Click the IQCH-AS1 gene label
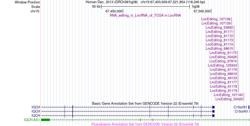This screenshot has height=126, width=250. coord(32,120)
